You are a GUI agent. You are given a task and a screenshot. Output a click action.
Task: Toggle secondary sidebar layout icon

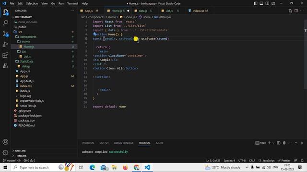[267, 3]
